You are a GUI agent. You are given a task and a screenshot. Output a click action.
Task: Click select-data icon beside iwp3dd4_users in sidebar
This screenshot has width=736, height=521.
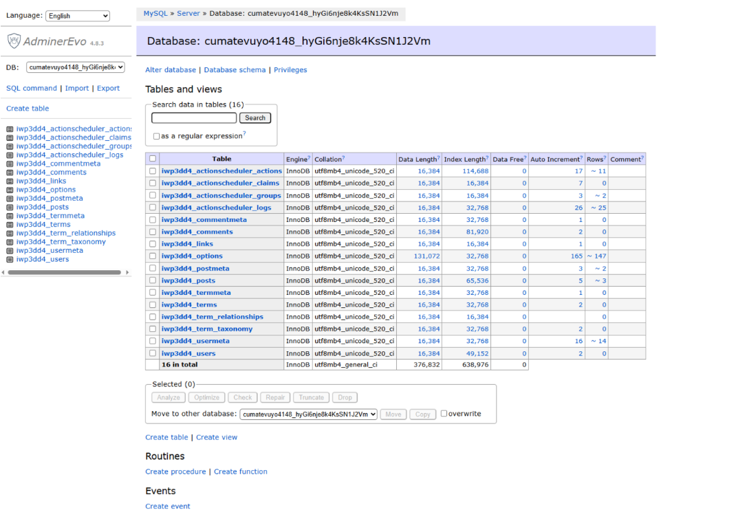pyautogui.click(x=10, y=259)
